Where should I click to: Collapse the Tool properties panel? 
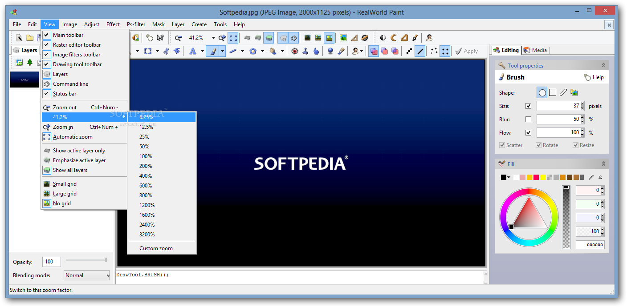pyautogui.click(x=603, y=65)
